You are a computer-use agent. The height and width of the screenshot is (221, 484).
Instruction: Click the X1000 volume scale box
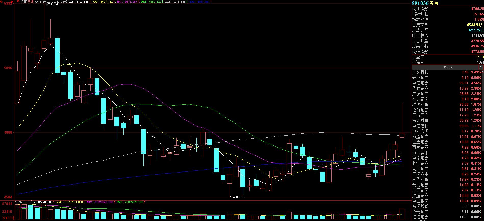[8, 218]
